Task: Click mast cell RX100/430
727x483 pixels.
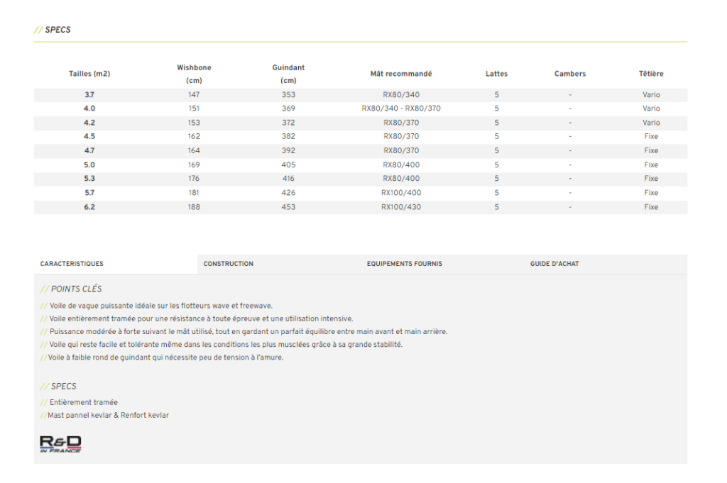Action: (401, 207)
